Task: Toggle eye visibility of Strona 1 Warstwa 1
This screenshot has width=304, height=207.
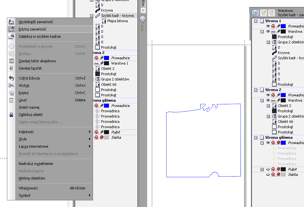Action: (268, 31)
